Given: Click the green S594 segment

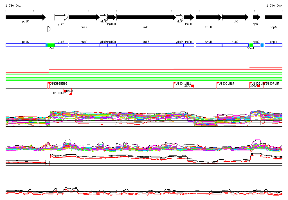Looking at the screenshot, I should point(251,45).
